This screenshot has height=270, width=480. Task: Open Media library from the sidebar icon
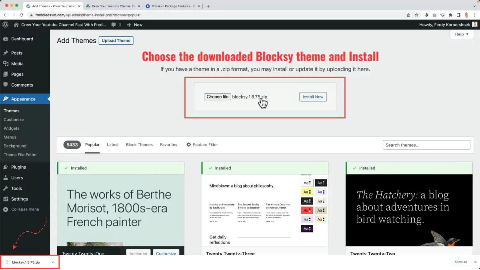pyautogui.click(x=5, y=63)
